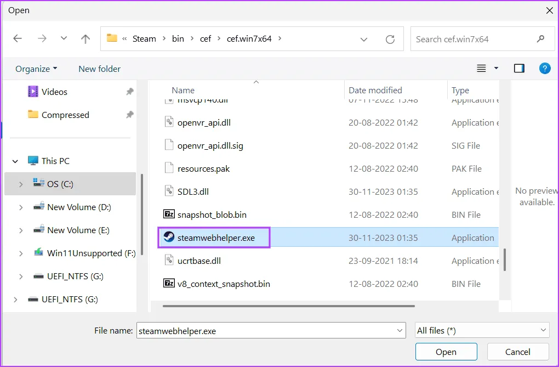
Task: Click the Back navigation arrow
Action: [x=18, y=39]
